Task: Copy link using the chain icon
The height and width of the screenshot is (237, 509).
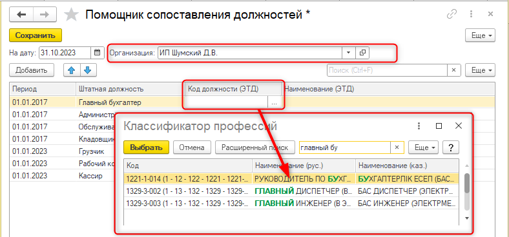Action: click(452, 14)
